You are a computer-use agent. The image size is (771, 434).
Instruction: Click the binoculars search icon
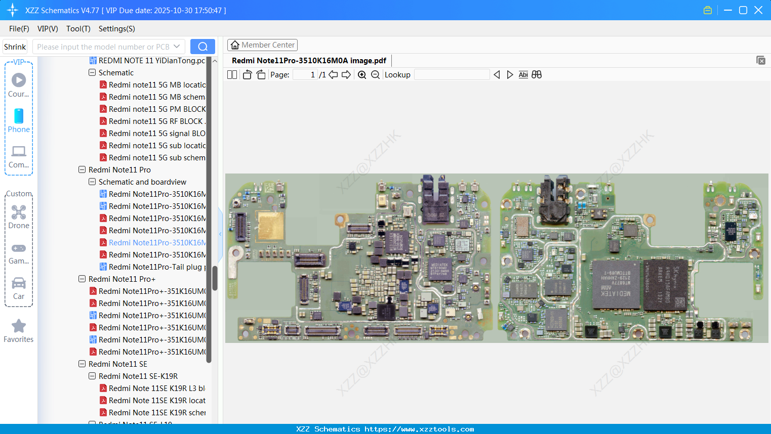tap(537, 75)
